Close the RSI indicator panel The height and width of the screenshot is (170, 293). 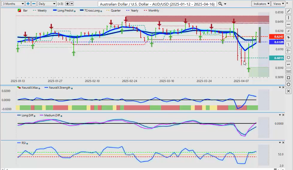coord(283,143)
